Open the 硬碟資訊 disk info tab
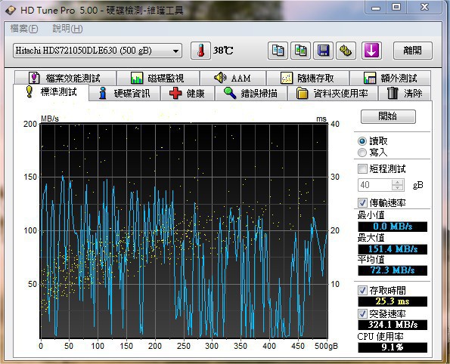This screenshot has height=364, width=450. pyautogui.click(x=124, y=94)
